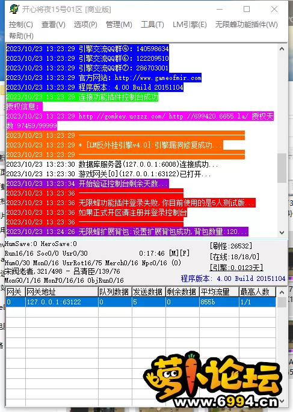Open the 查看(V) menu
Viewport: 293px width, 412px height.
pyautogui.click(x=54, y=25)
